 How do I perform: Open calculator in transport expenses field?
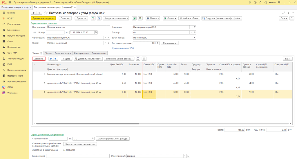(x=158, y=43)
